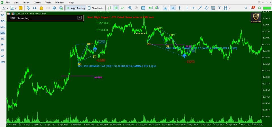Click the chart shift icon
Screen dimensions: 272x127
click(157, 8)
